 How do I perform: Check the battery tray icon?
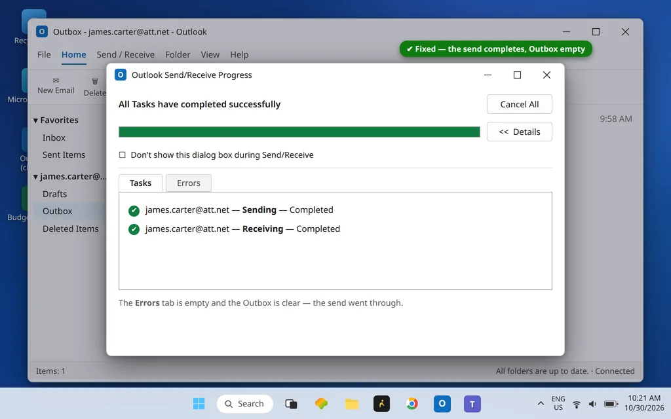[x=611, y=404]
